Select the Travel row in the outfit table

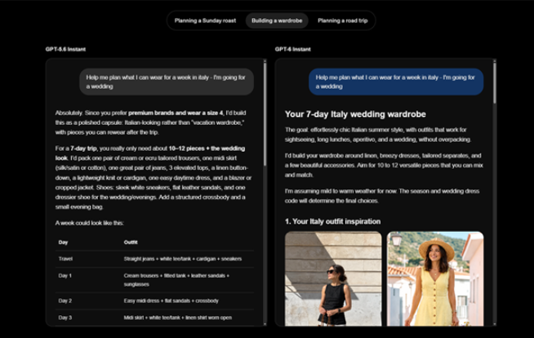154,259
